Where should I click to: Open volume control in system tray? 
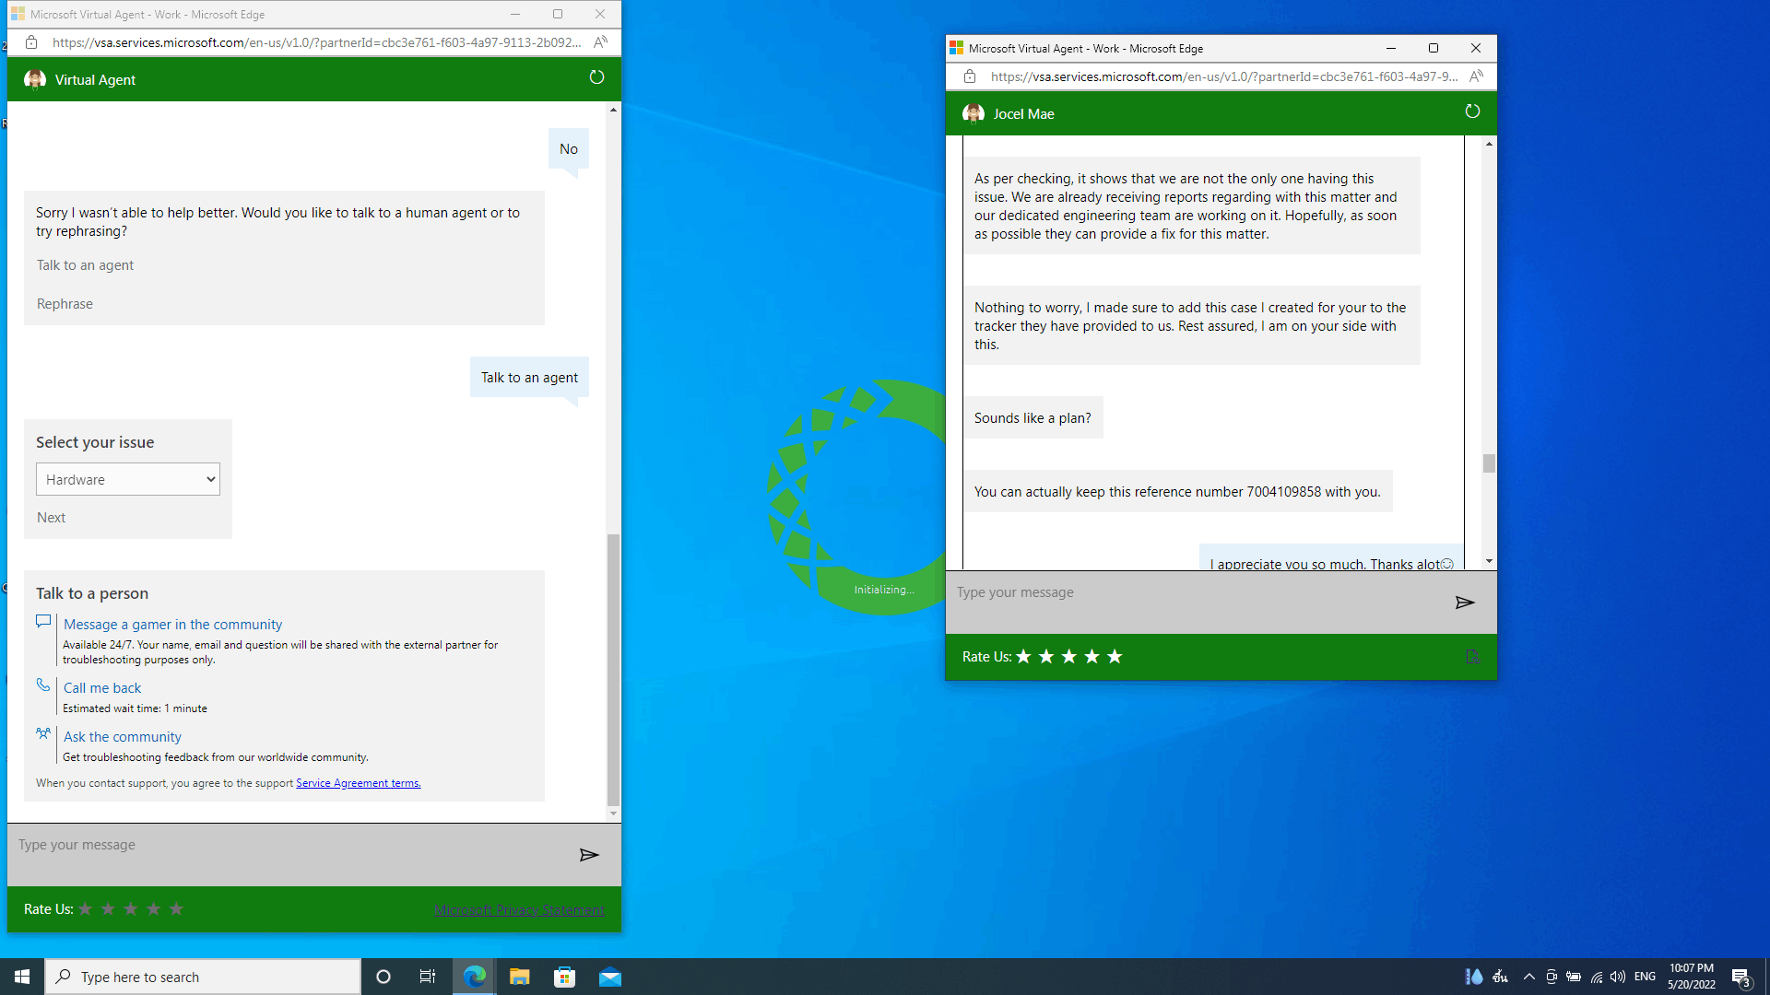[1618, 977]
